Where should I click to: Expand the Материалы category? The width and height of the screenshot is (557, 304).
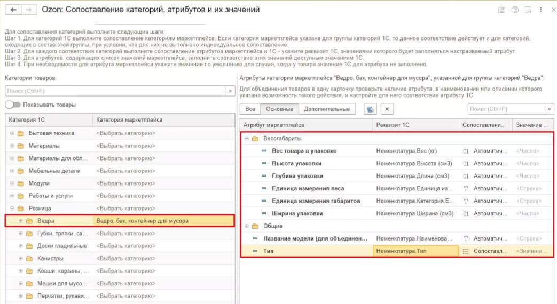coord(12,146)
